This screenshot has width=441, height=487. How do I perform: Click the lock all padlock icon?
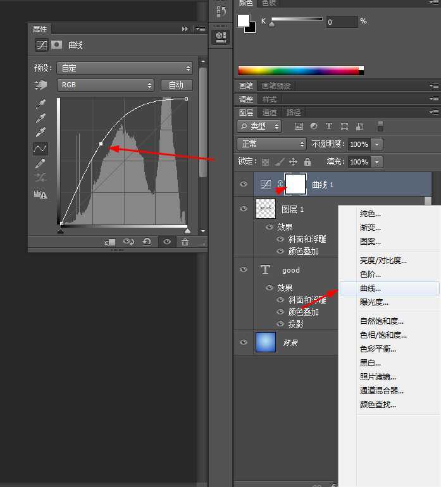tap(307, 162)
